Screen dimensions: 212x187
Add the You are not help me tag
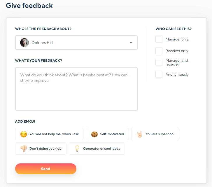click(49, 134)
